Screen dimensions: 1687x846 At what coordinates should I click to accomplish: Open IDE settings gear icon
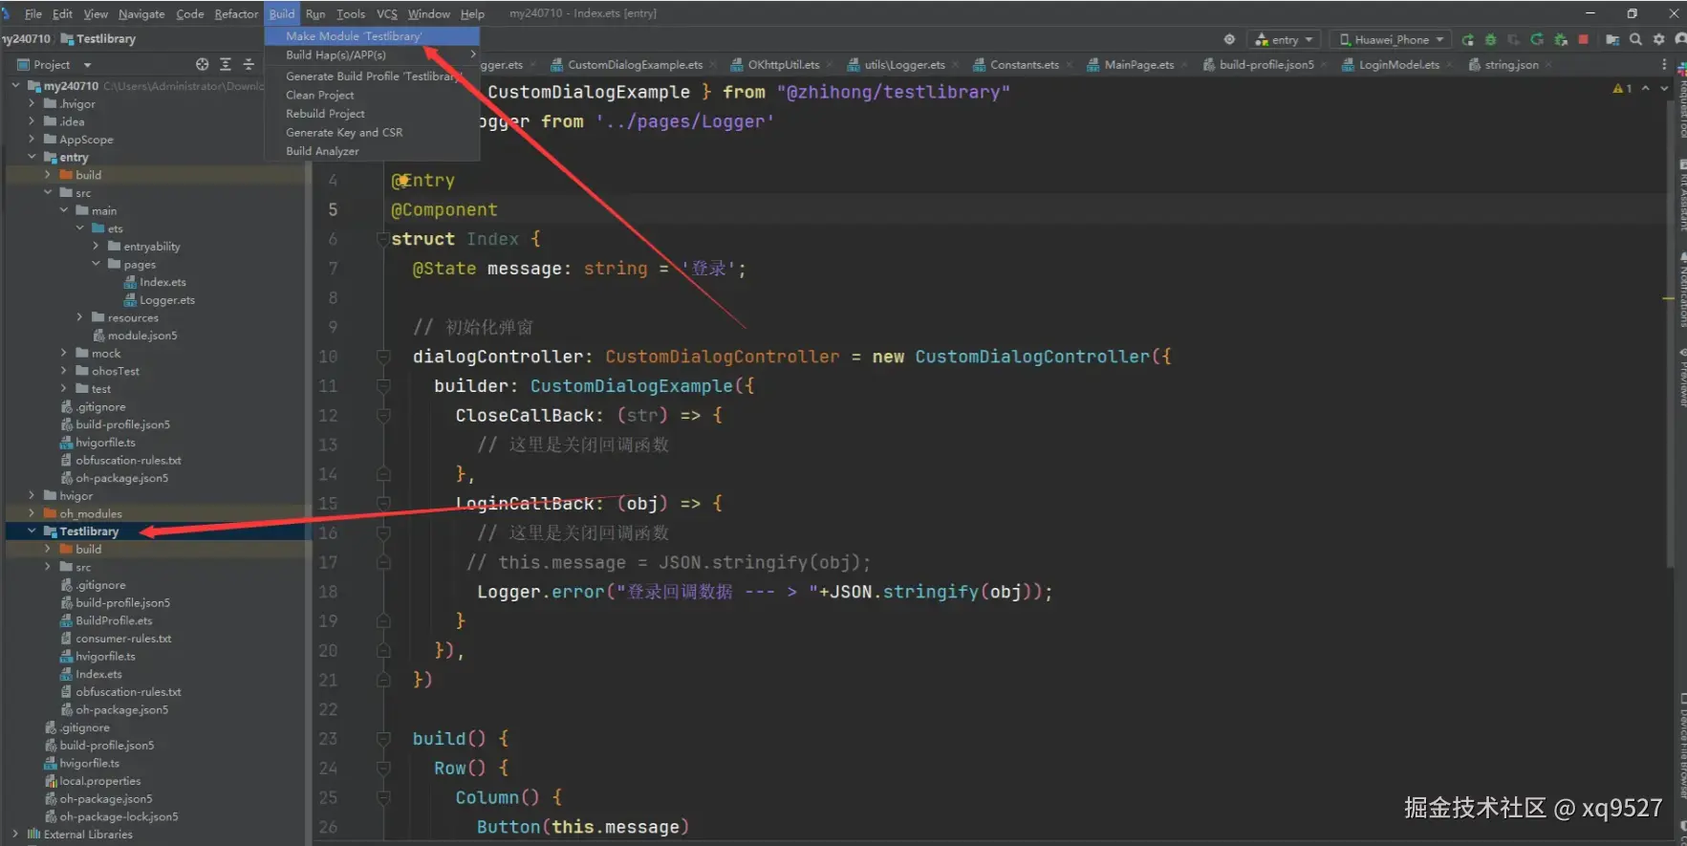point(1658,39)
